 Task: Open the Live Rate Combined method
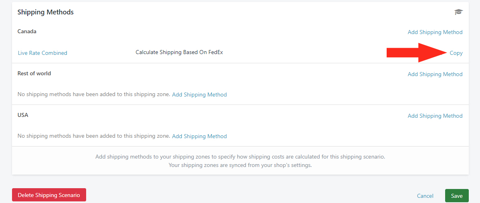[x=42, y=53]
